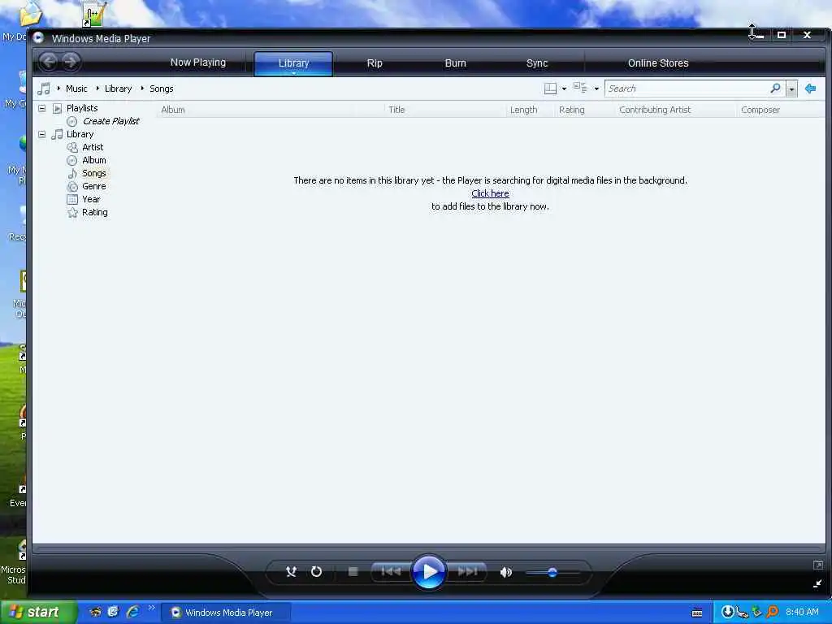Toggle repeat playback mode
Screen dimensions: 832x624
pyautogui.click(x=316, y=571)
